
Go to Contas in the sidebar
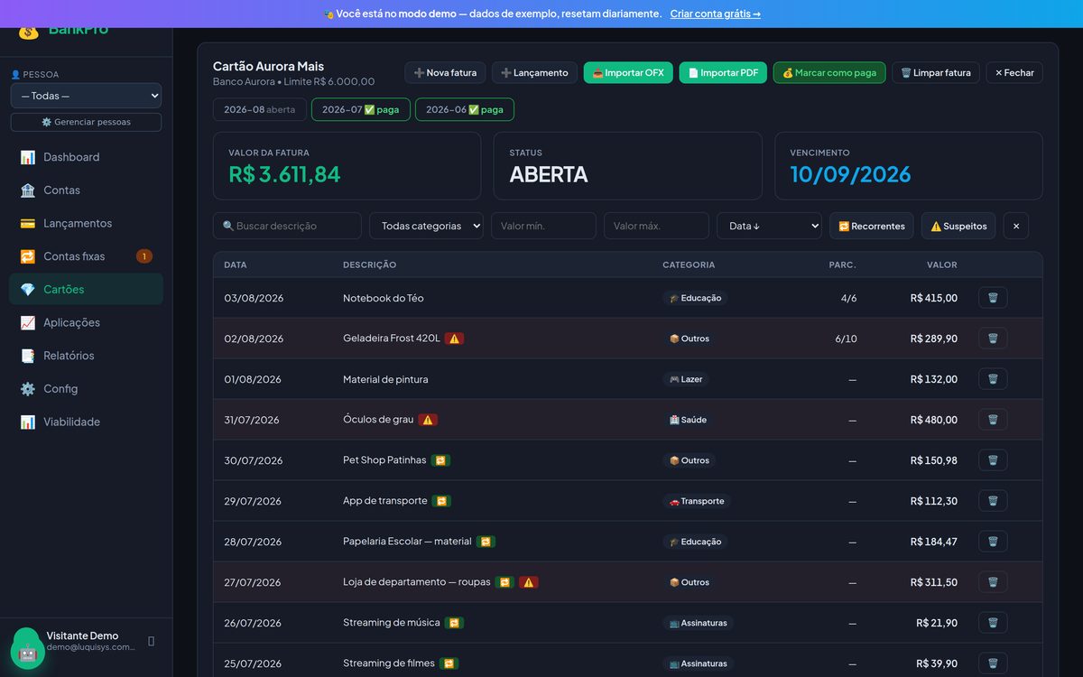coord(86,190)
